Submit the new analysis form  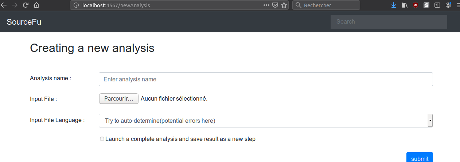pos(420,158)
